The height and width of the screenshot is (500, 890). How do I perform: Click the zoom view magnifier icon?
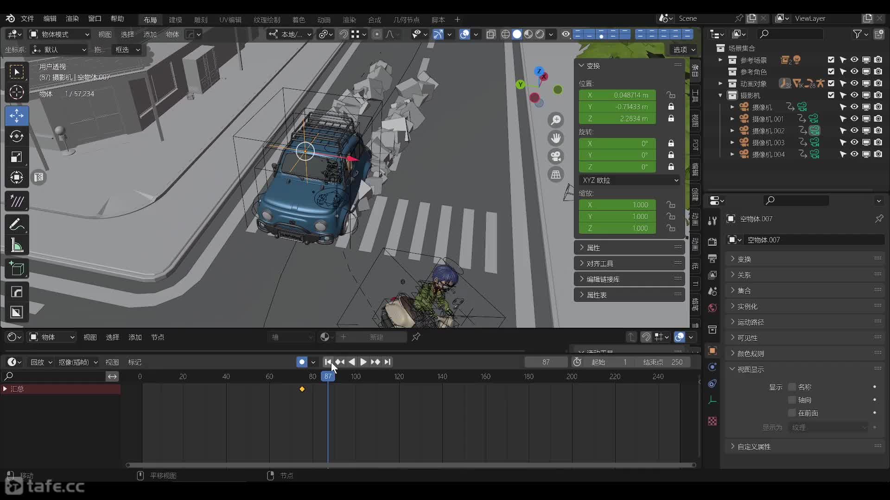(556, 120)
